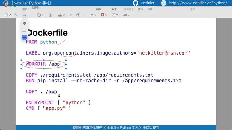Click the Shapes tool icon
Image resolution: width=232 pixels, height=130 pixels.
point(39,15)
